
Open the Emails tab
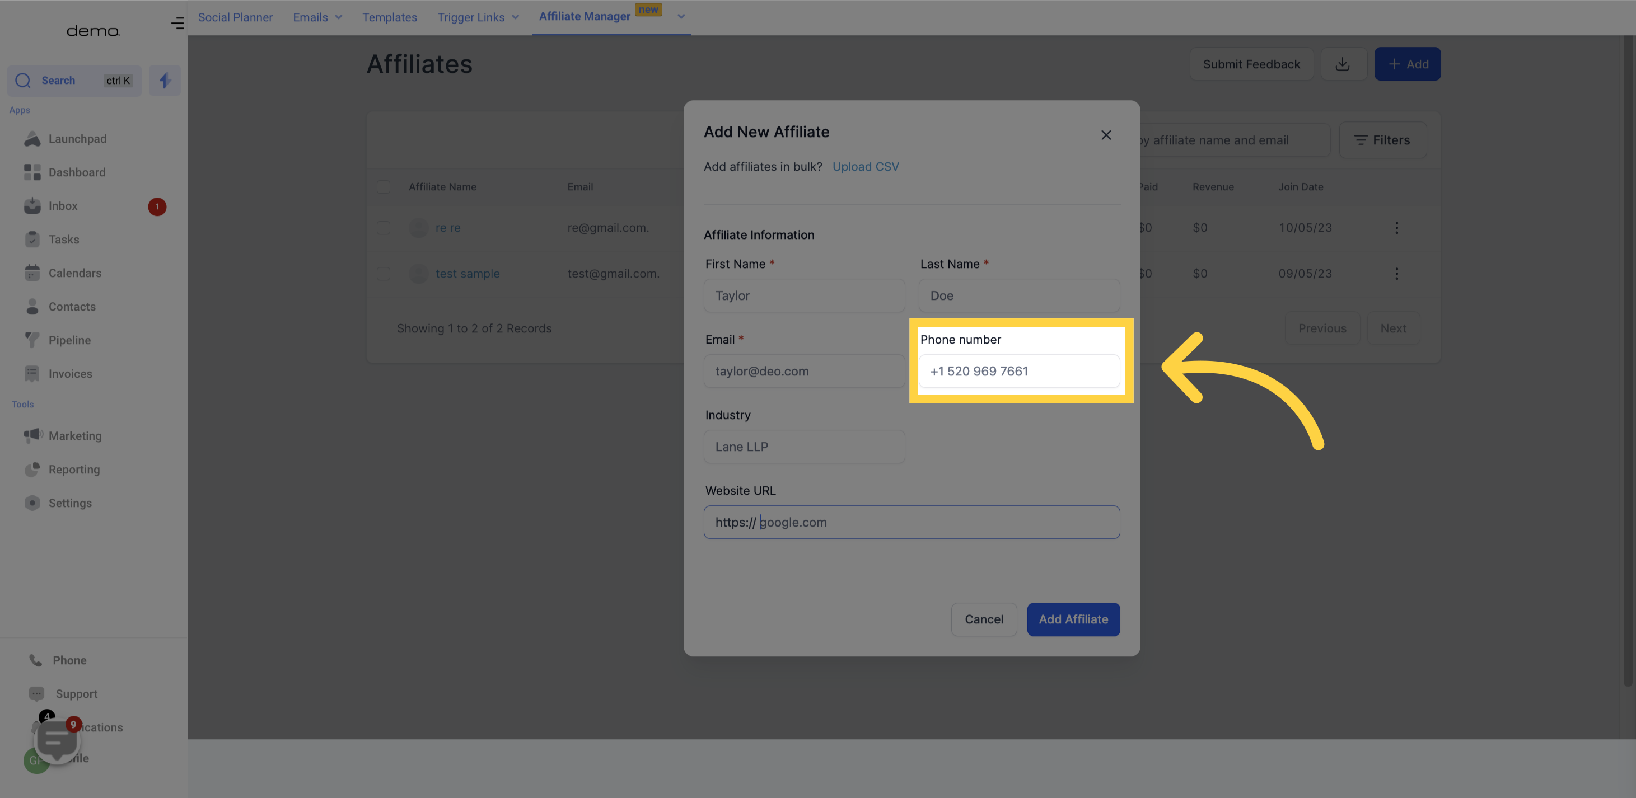(310, 18)
